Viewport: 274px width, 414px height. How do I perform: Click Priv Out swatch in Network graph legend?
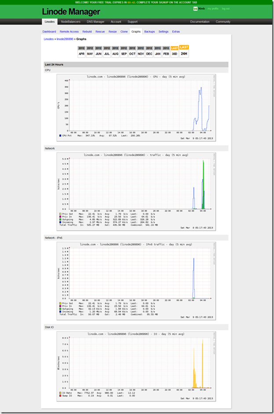pyautogui.click(x=60, y=214)
